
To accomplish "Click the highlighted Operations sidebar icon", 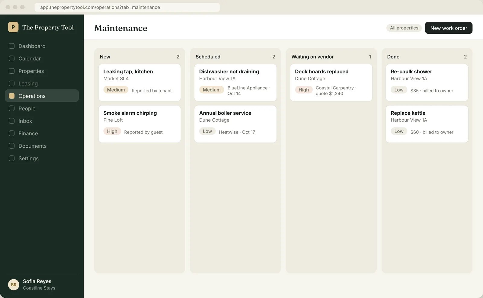I will click(x=12, y=96).
